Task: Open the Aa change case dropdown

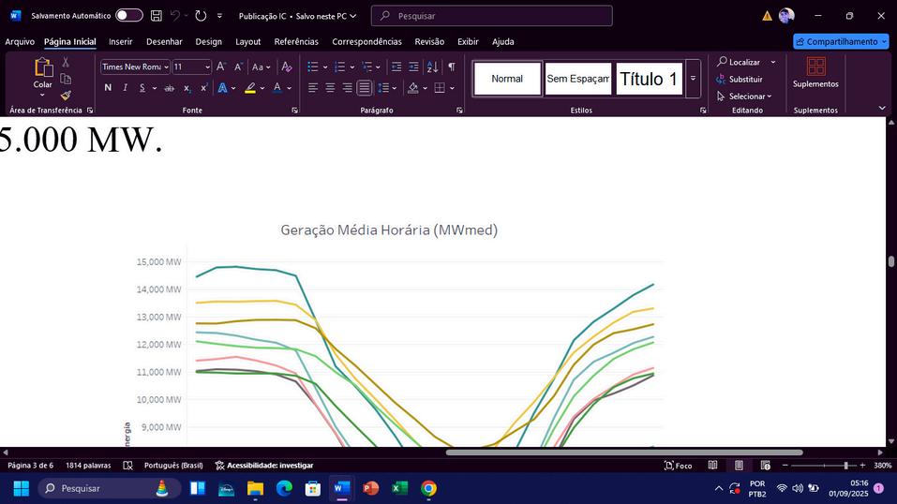Action: (261, 67)
